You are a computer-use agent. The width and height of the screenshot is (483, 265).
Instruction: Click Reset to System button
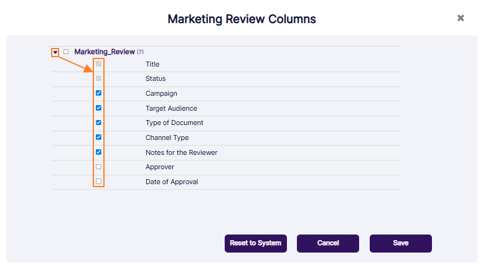point(255,243)
